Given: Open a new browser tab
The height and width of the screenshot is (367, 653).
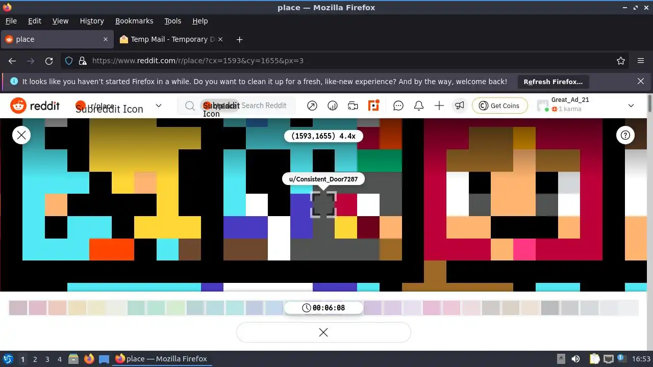Looking at the screenshot, I should [x=239, y=39].
